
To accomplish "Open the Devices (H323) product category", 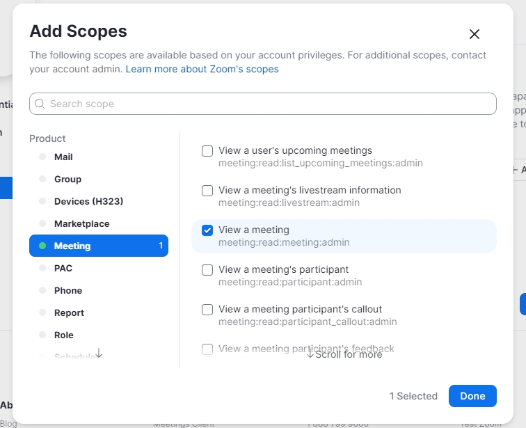I will click(88, 201).
